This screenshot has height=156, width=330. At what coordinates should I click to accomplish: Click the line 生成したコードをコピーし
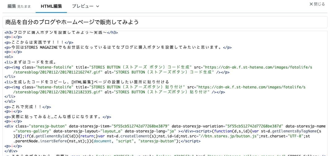(x=87, y=82)
